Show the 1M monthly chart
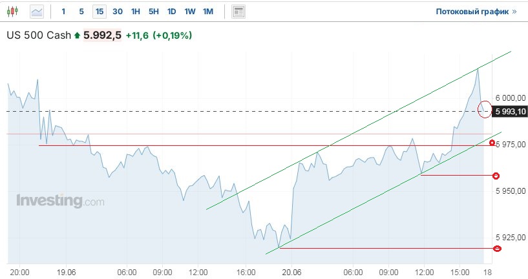 (207, 12)
